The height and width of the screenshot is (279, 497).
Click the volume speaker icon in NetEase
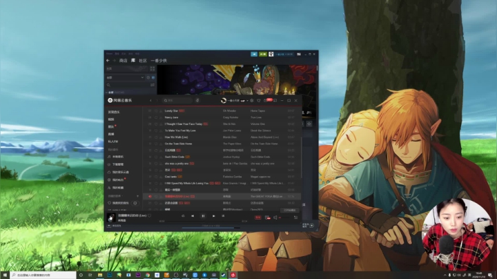[x=275, y=218]
